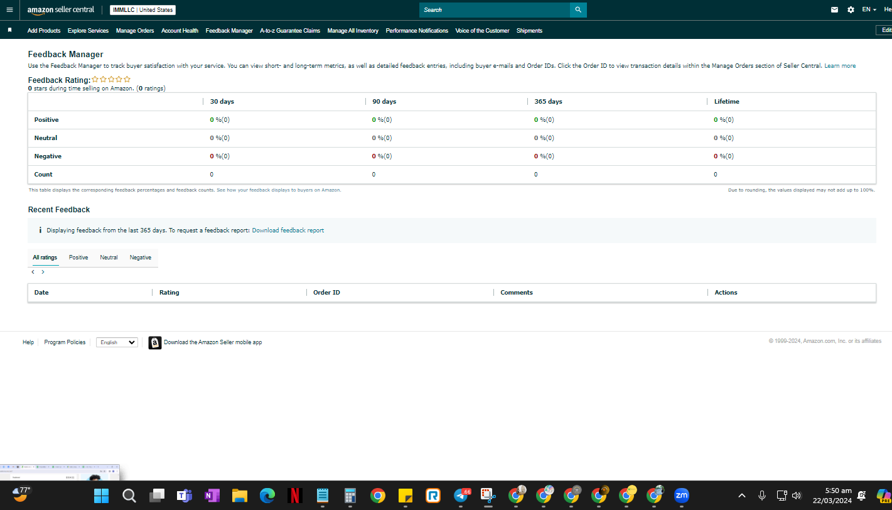Screen dimensions: 892x510
Task: Open Zoom from taskbar
Action: 682,496
